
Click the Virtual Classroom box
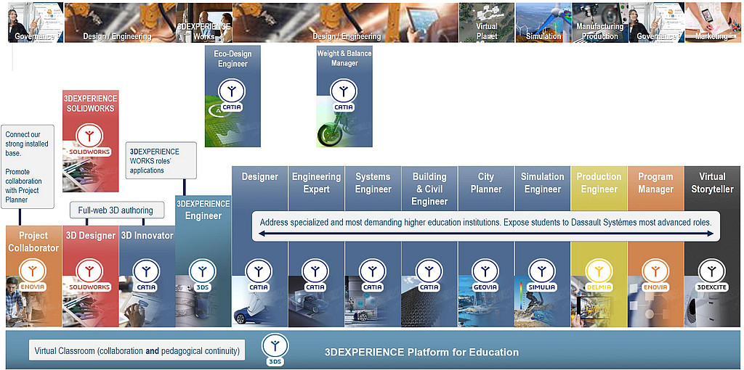click(x=137, y=351)
